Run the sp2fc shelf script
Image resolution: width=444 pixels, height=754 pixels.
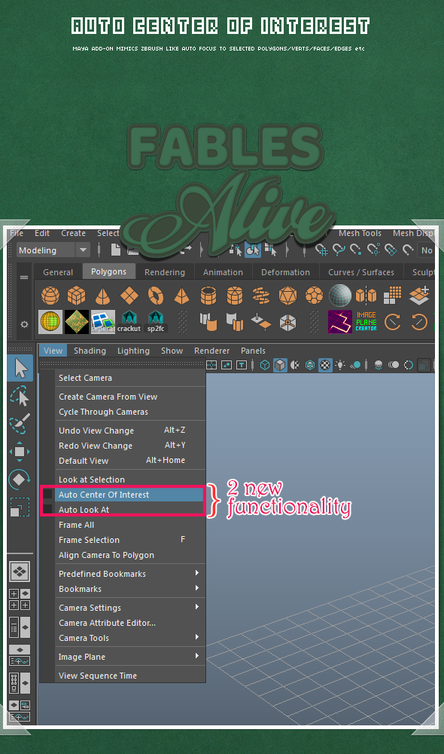click(x=156, y=322)
